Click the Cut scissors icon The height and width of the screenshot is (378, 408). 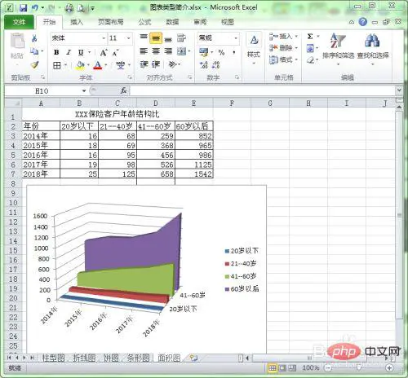pos(34,38)
